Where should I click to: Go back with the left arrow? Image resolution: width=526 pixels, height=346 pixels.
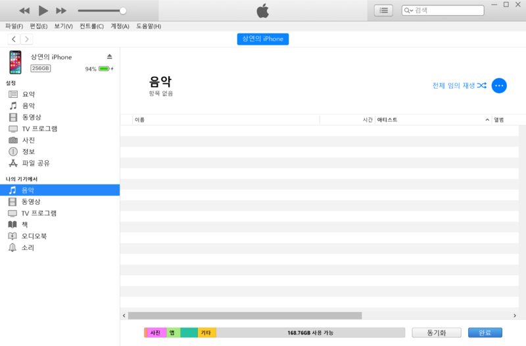point(14,39)
